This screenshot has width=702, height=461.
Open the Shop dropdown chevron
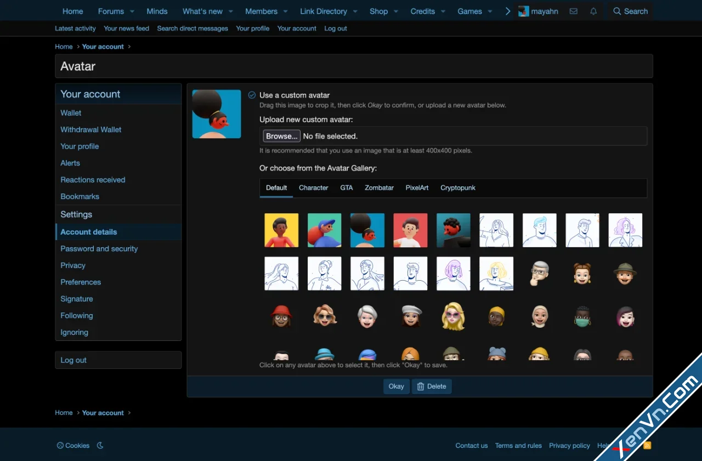(395, 11)
